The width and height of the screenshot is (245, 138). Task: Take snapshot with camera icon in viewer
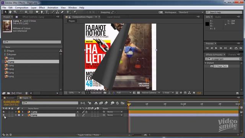105,93
